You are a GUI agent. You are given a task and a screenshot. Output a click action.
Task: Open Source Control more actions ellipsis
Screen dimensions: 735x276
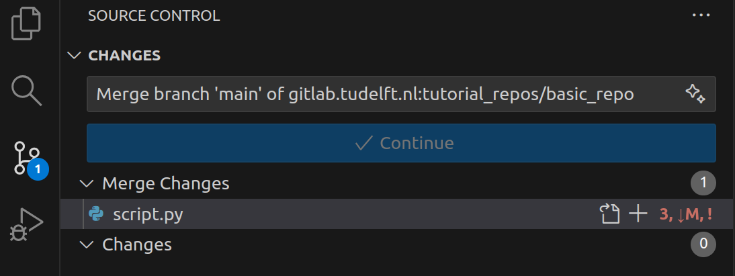701,15
